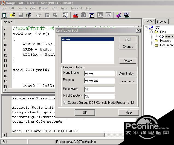Viewport: 174px width, 145px height.
Task: Click editor horizontal scrollbar left arrow
Action: (5, 90)
